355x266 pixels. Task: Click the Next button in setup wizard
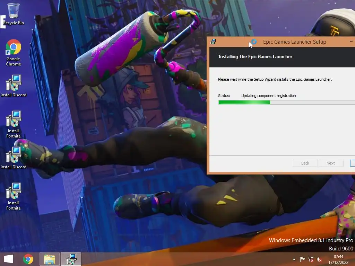[x=331, y=163]
